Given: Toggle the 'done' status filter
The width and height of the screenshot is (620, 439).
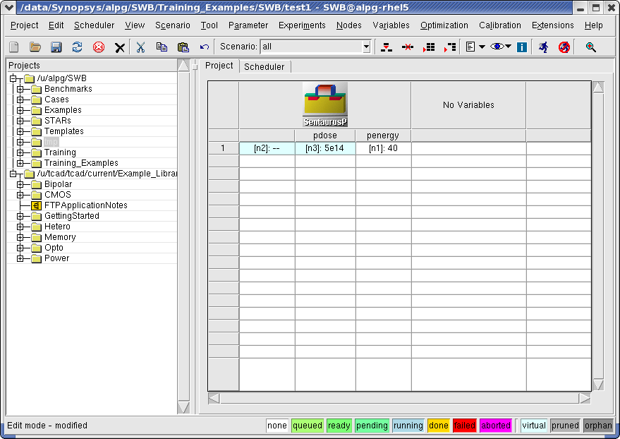Looking at the screenshot, I should click(439, 426).
